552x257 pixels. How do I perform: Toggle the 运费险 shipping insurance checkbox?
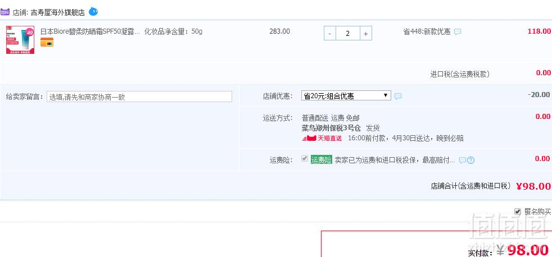coord(305,159)
